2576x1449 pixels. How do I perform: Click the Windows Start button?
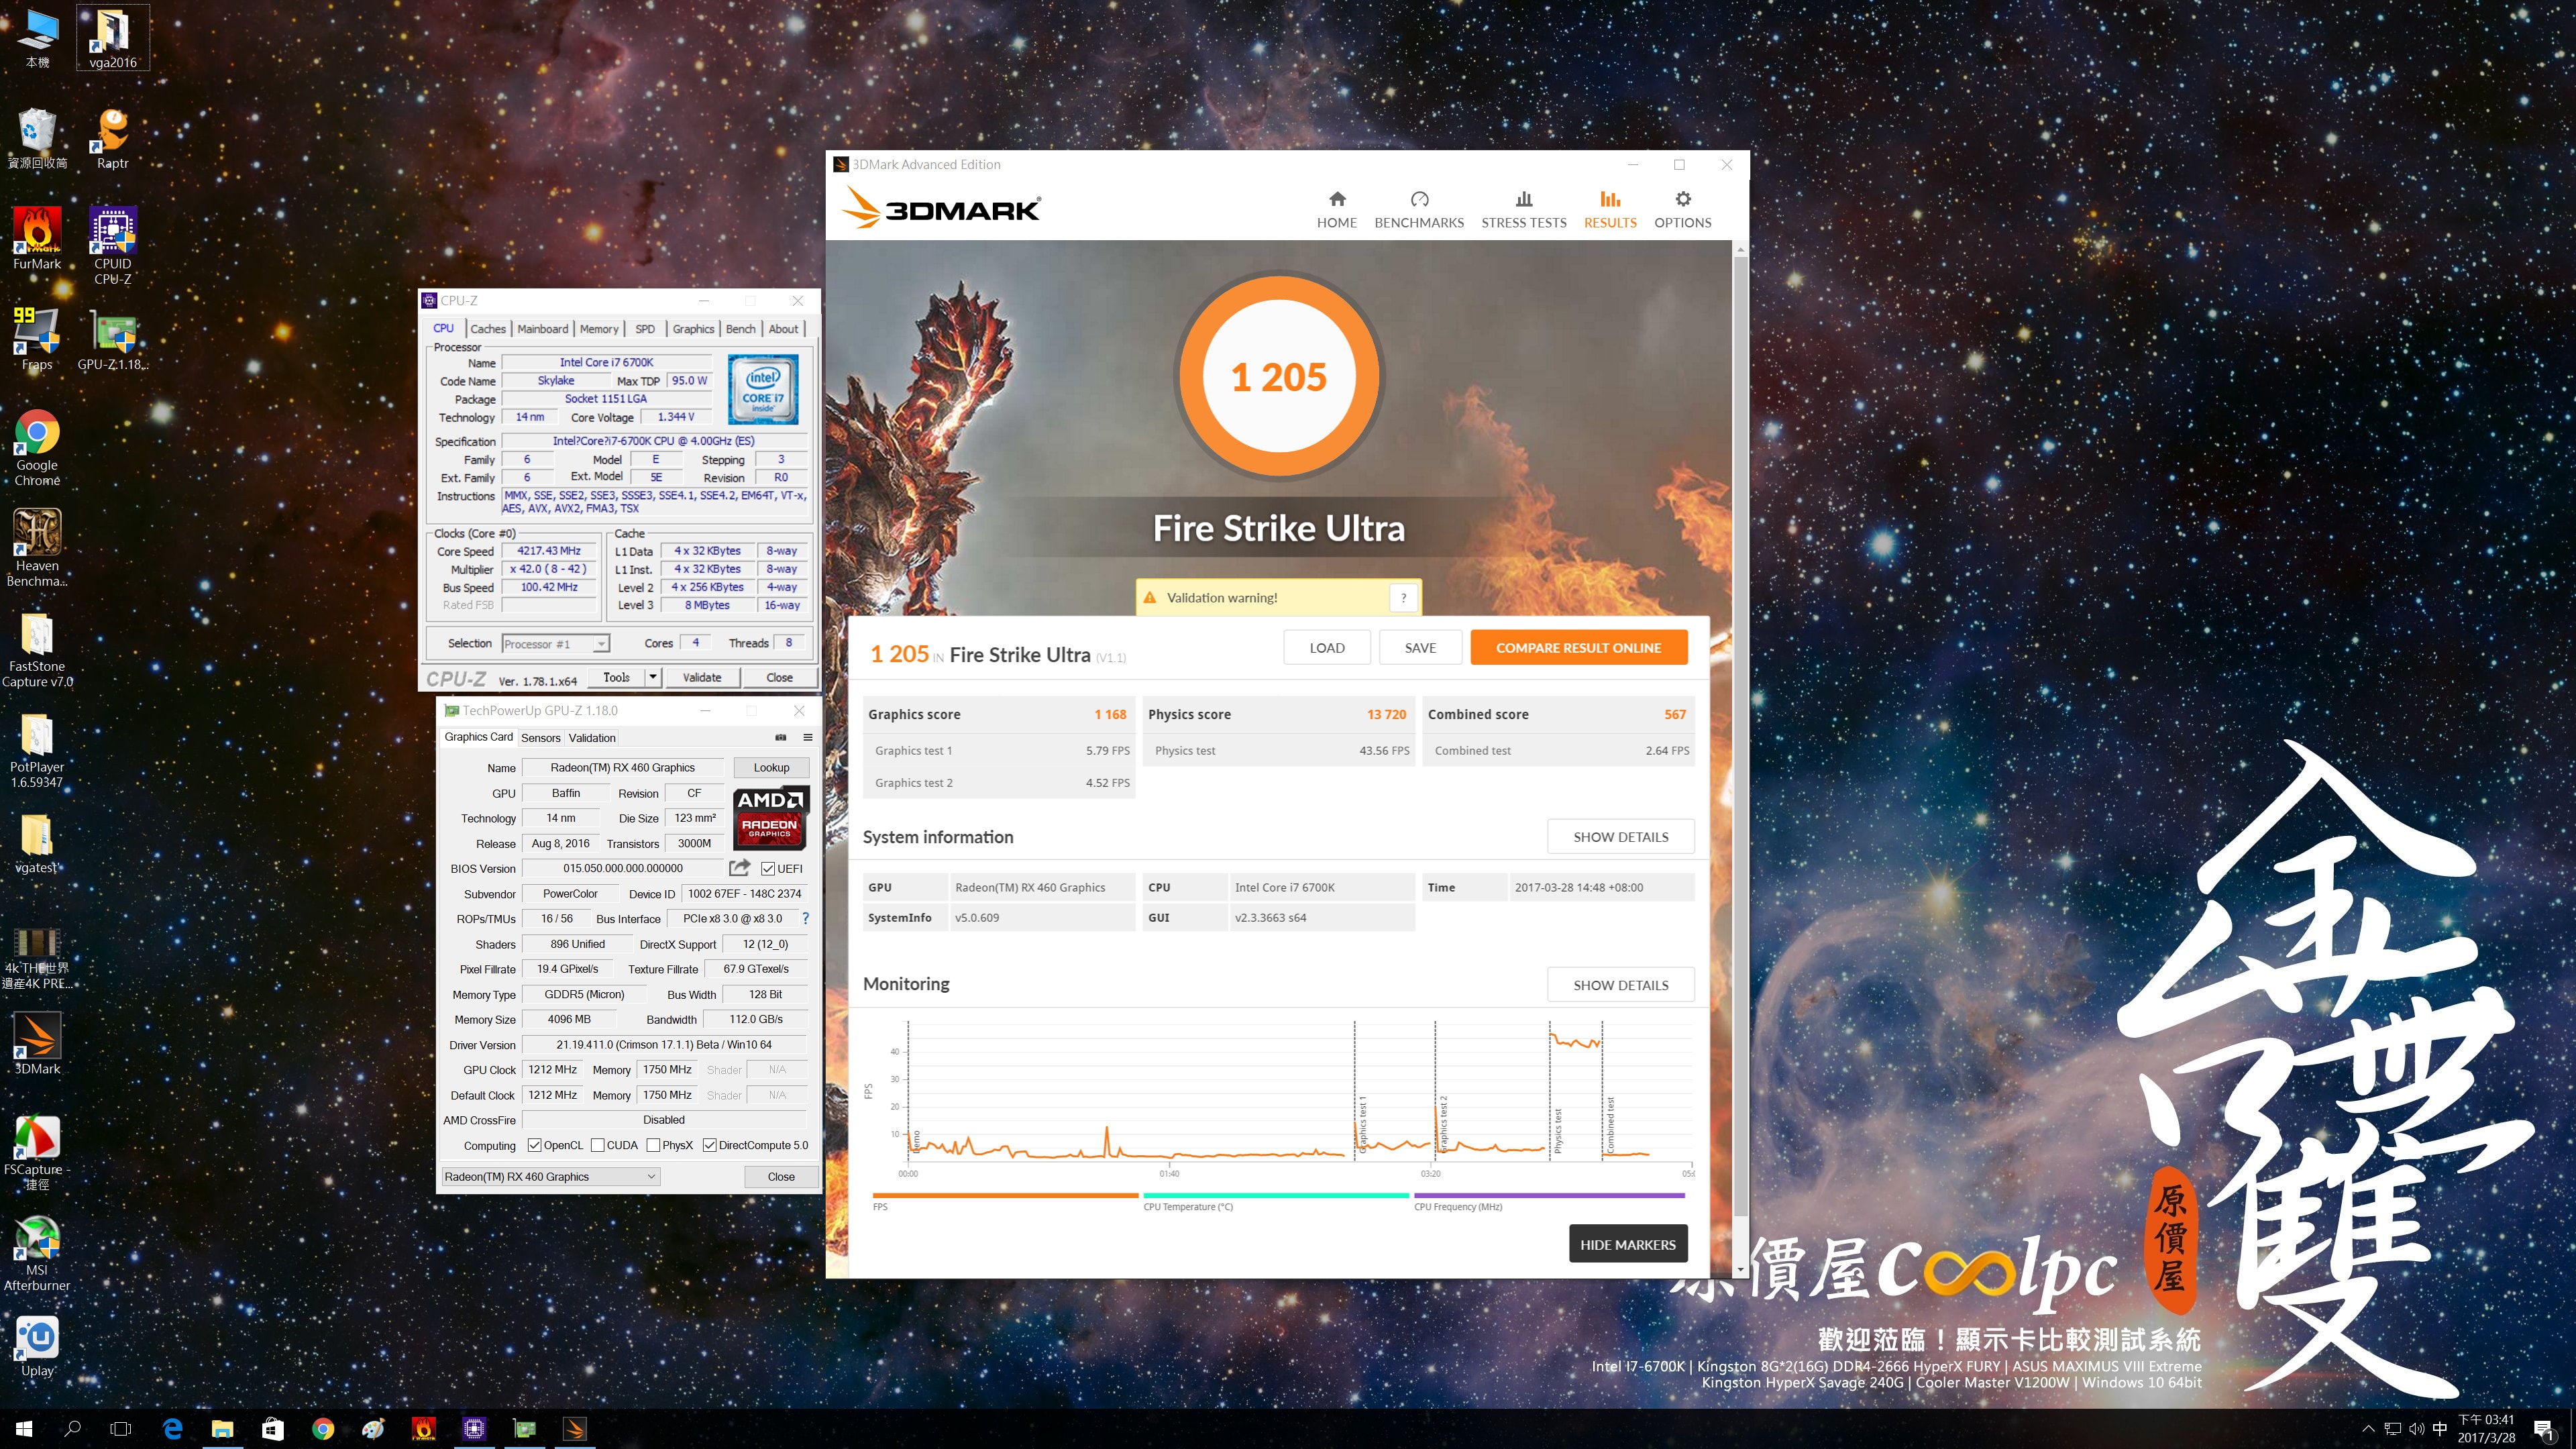[x=24, y=1428]
